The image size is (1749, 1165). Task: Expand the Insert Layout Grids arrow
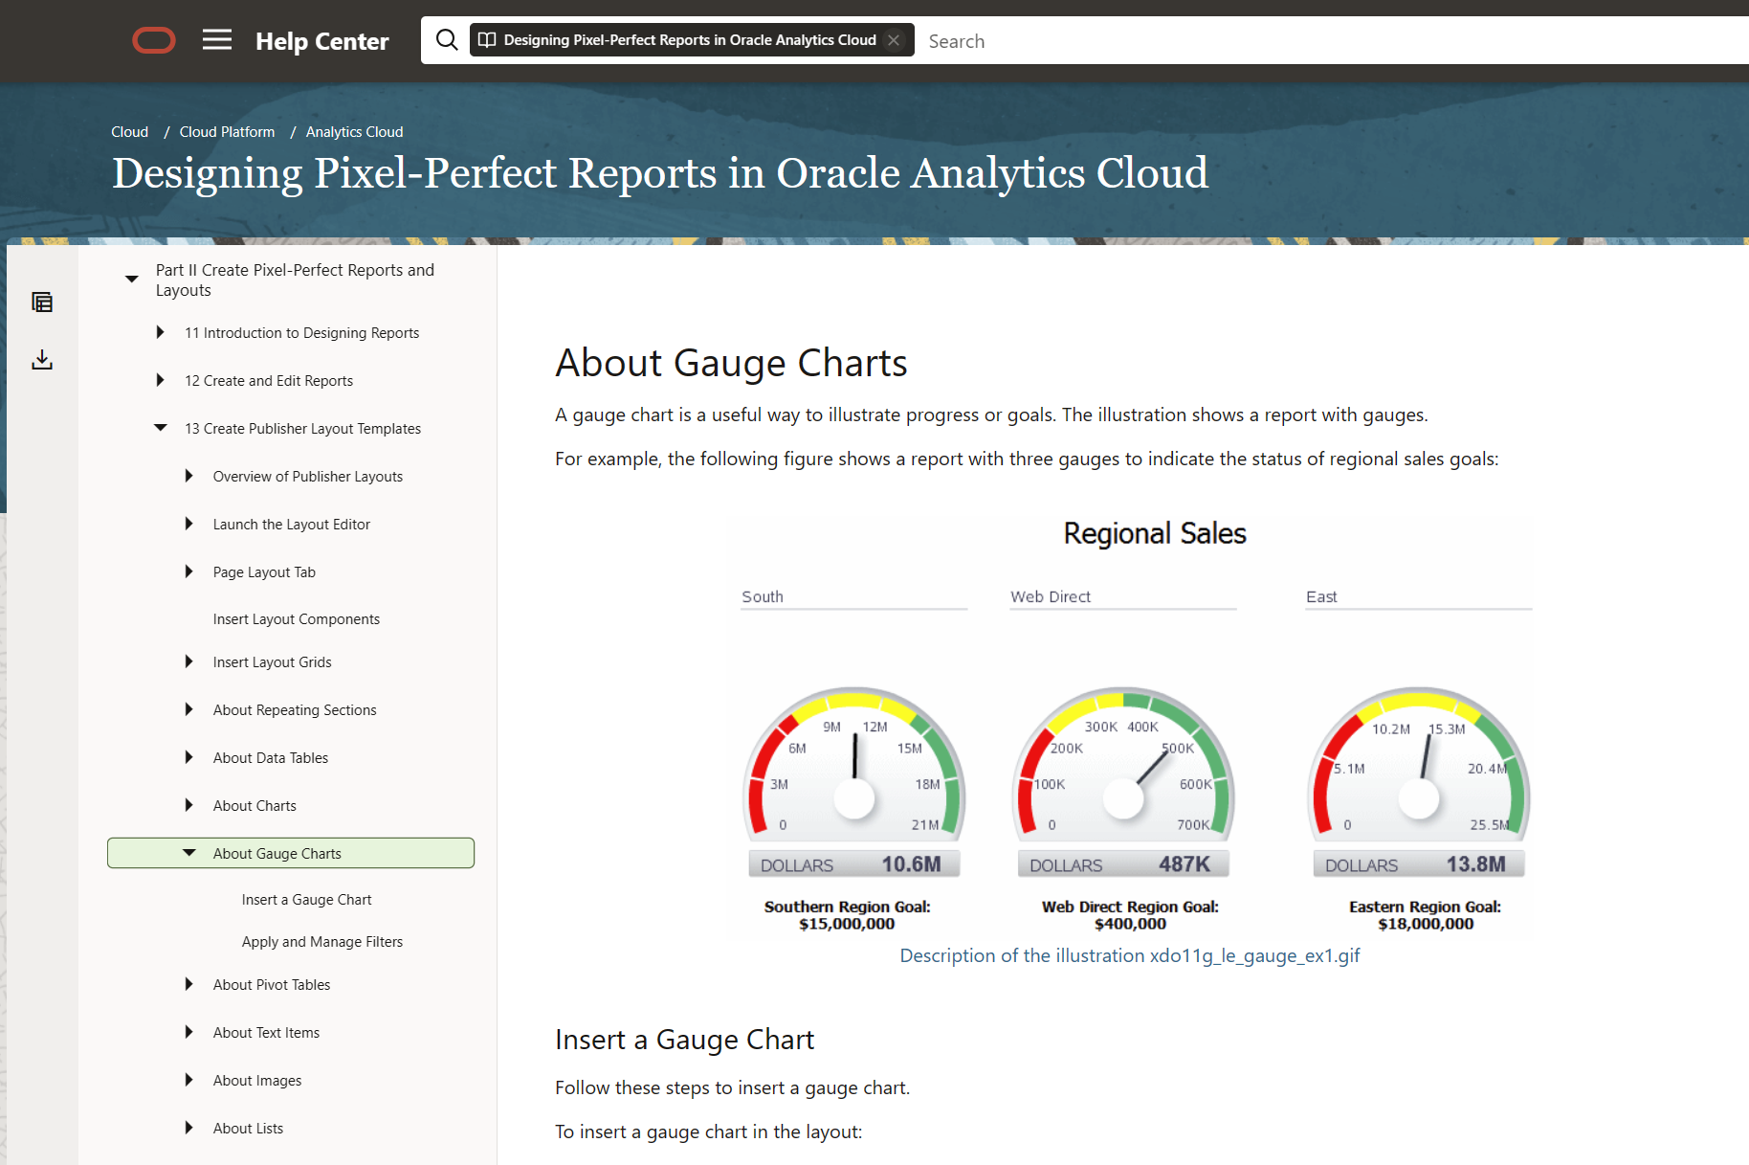click(x=188, y=661)
